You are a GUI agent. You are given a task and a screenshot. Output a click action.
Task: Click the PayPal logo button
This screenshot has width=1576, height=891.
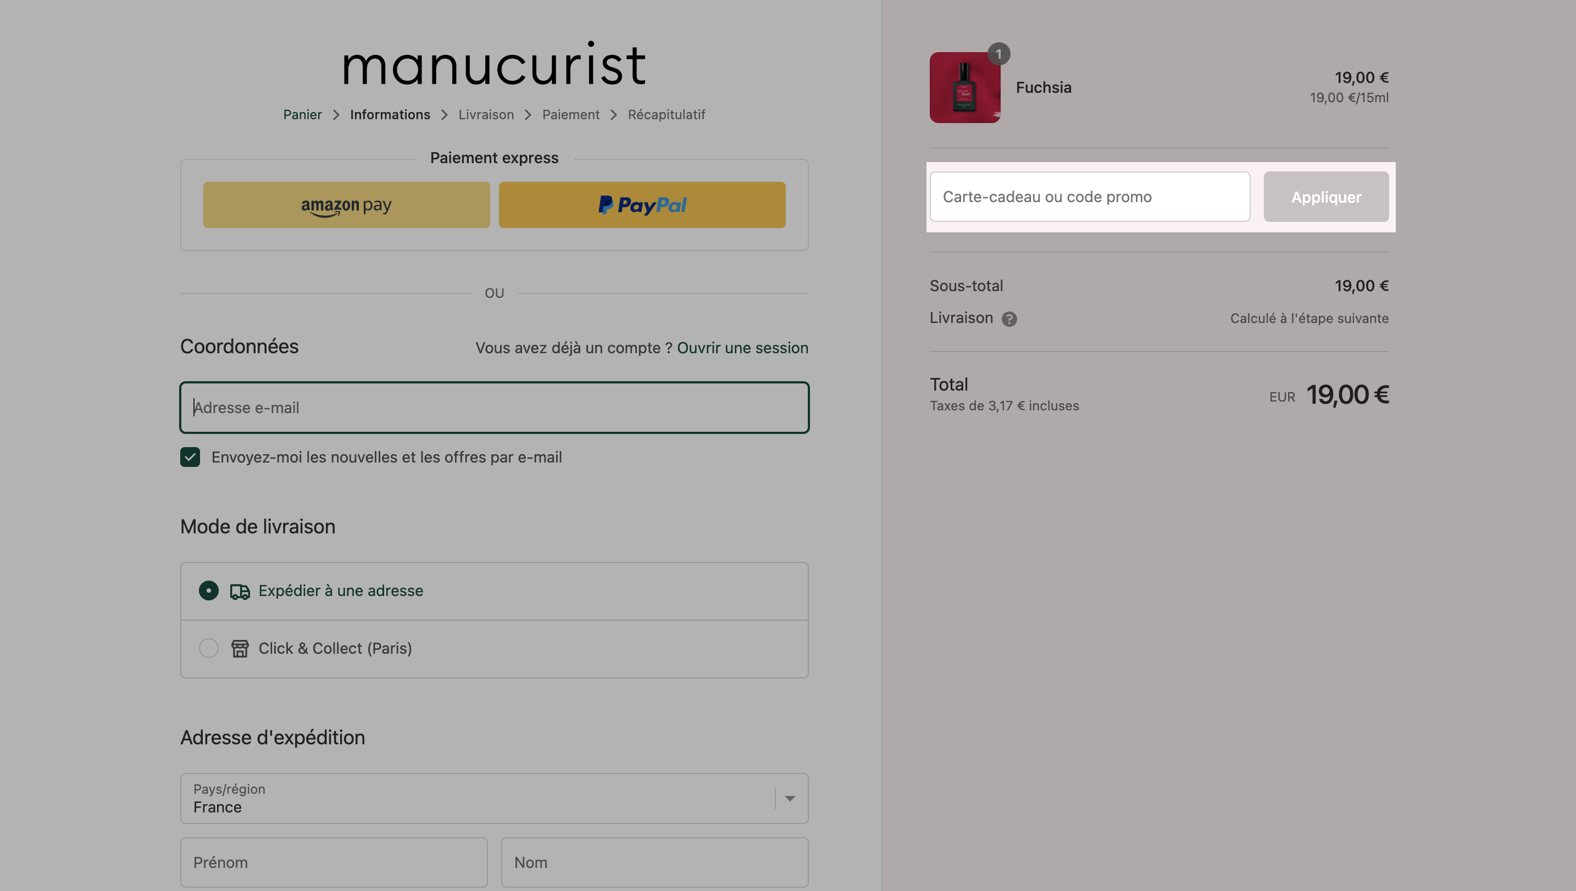click(642, 205)
